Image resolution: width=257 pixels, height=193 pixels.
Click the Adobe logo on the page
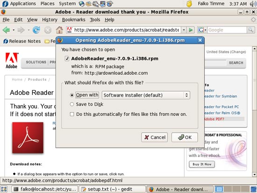(12, 60)
